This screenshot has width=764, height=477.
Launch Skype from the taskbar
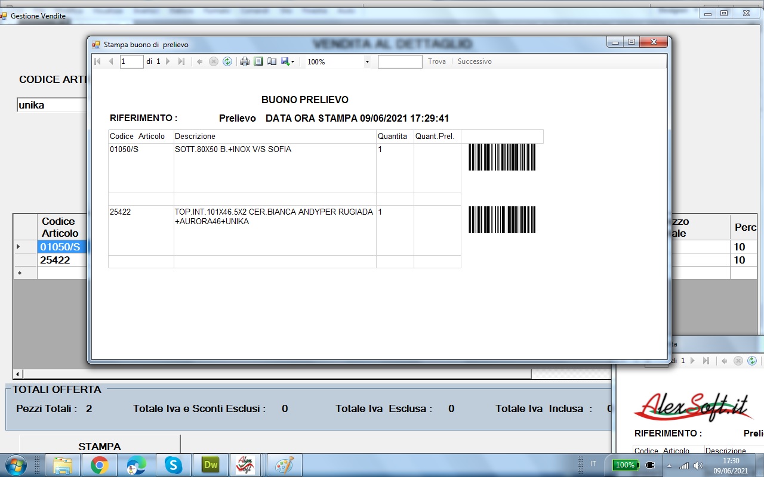(173, 465)
